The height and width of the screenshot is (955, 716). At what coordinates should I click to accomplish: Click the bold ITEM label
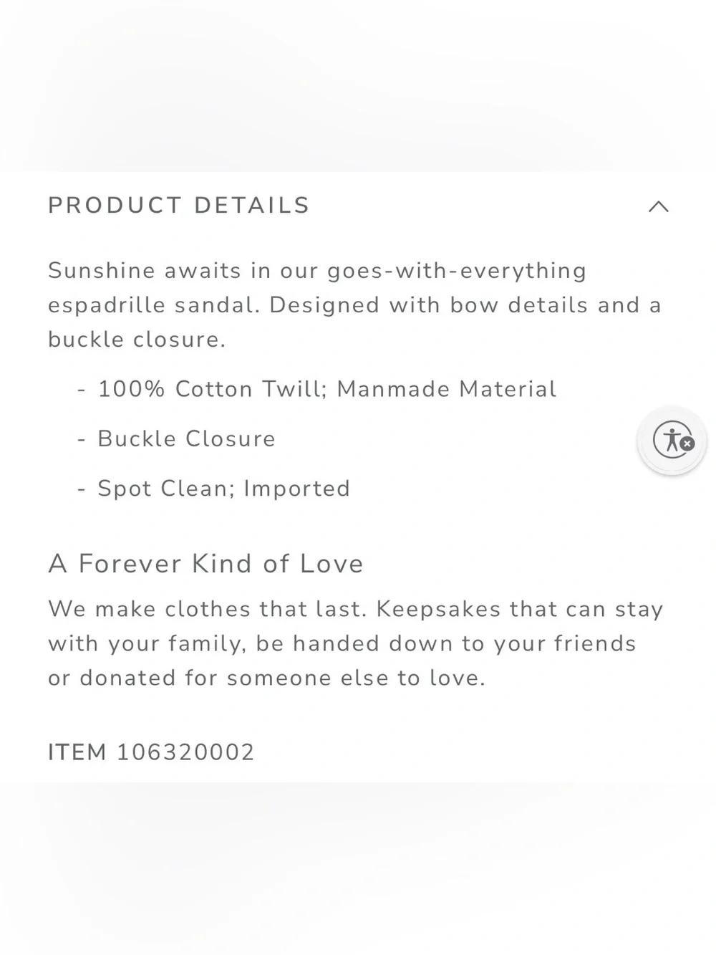point(77,752)
